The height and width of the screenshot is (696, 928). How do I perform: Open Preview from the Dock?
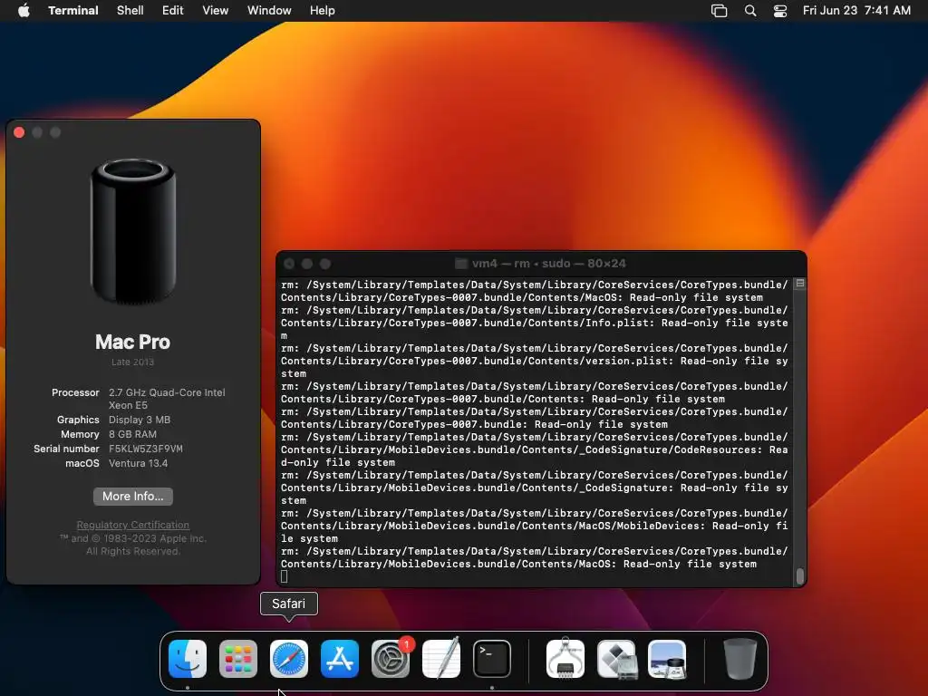(667, 659)
